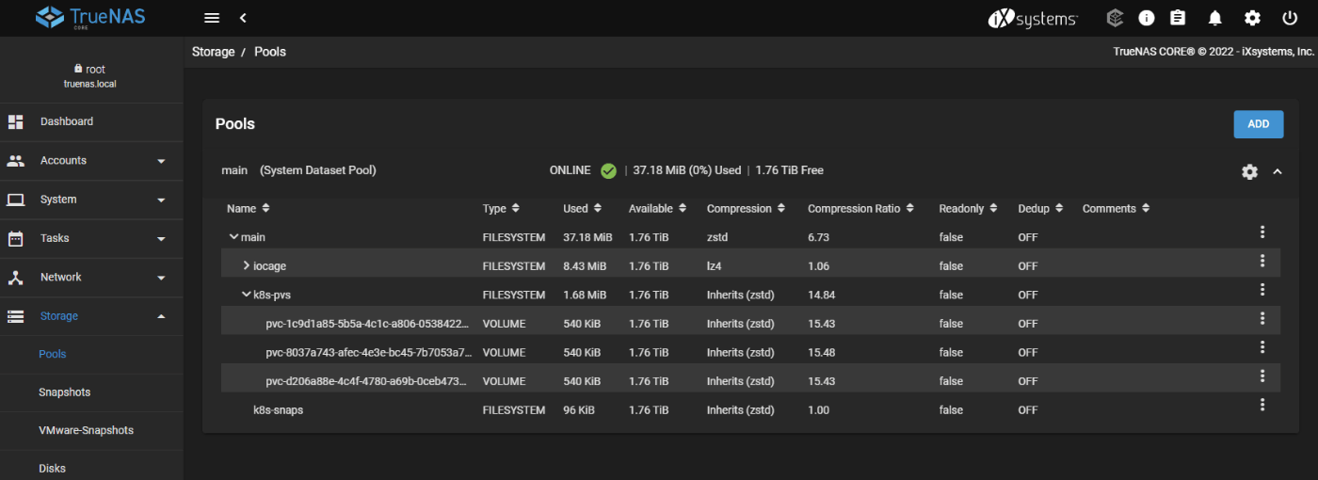1318x480 pixels.
Task: Click the 96 KiB used value
Action: coord(578,410)
